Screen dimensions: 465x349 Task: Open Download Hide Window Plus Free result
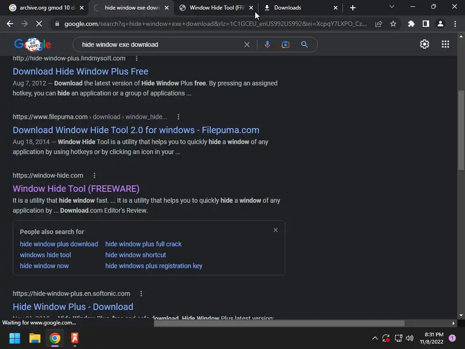pos(80,71)
